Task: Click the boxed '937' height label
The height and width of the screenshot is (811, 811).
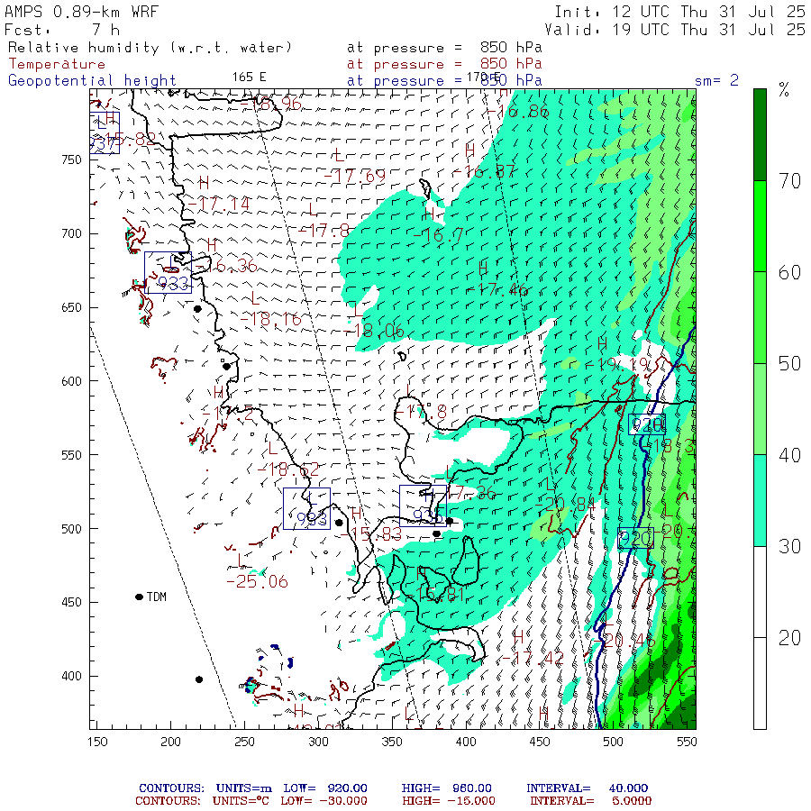Action: point(103,143)
